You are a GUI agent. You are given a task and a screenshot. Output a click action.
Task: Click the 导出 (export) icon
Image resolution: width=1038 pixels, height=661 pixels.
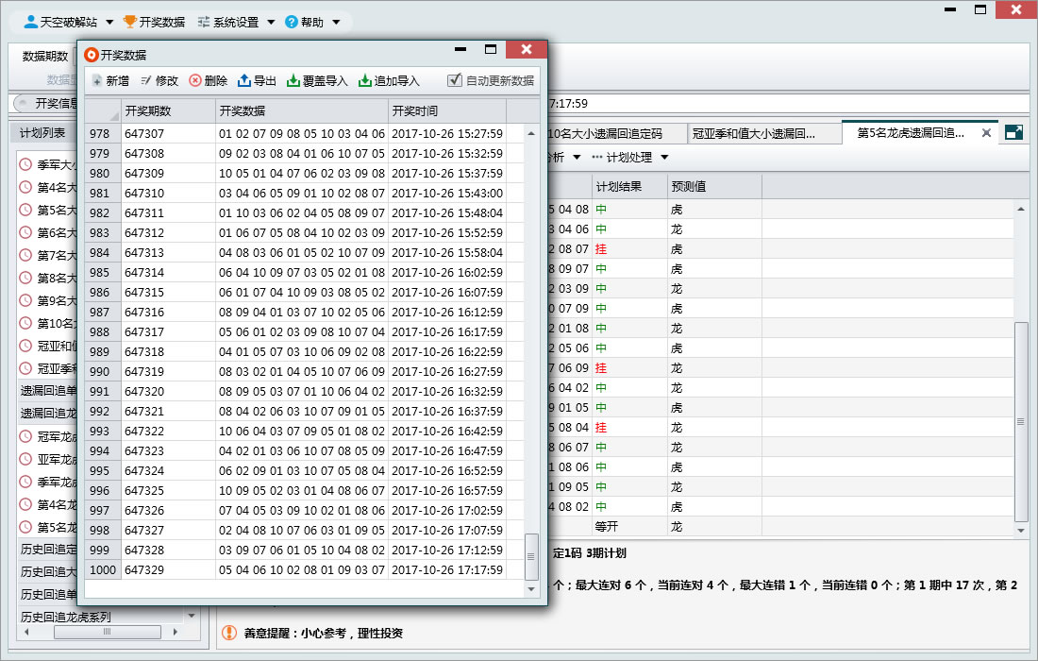tap(244, 81)
